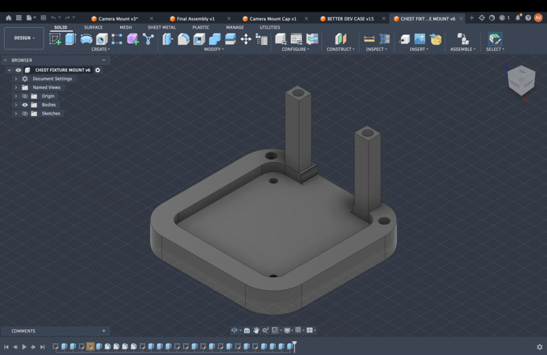
Task: Select the Offset Face tool
Action: tap(230, 39)
